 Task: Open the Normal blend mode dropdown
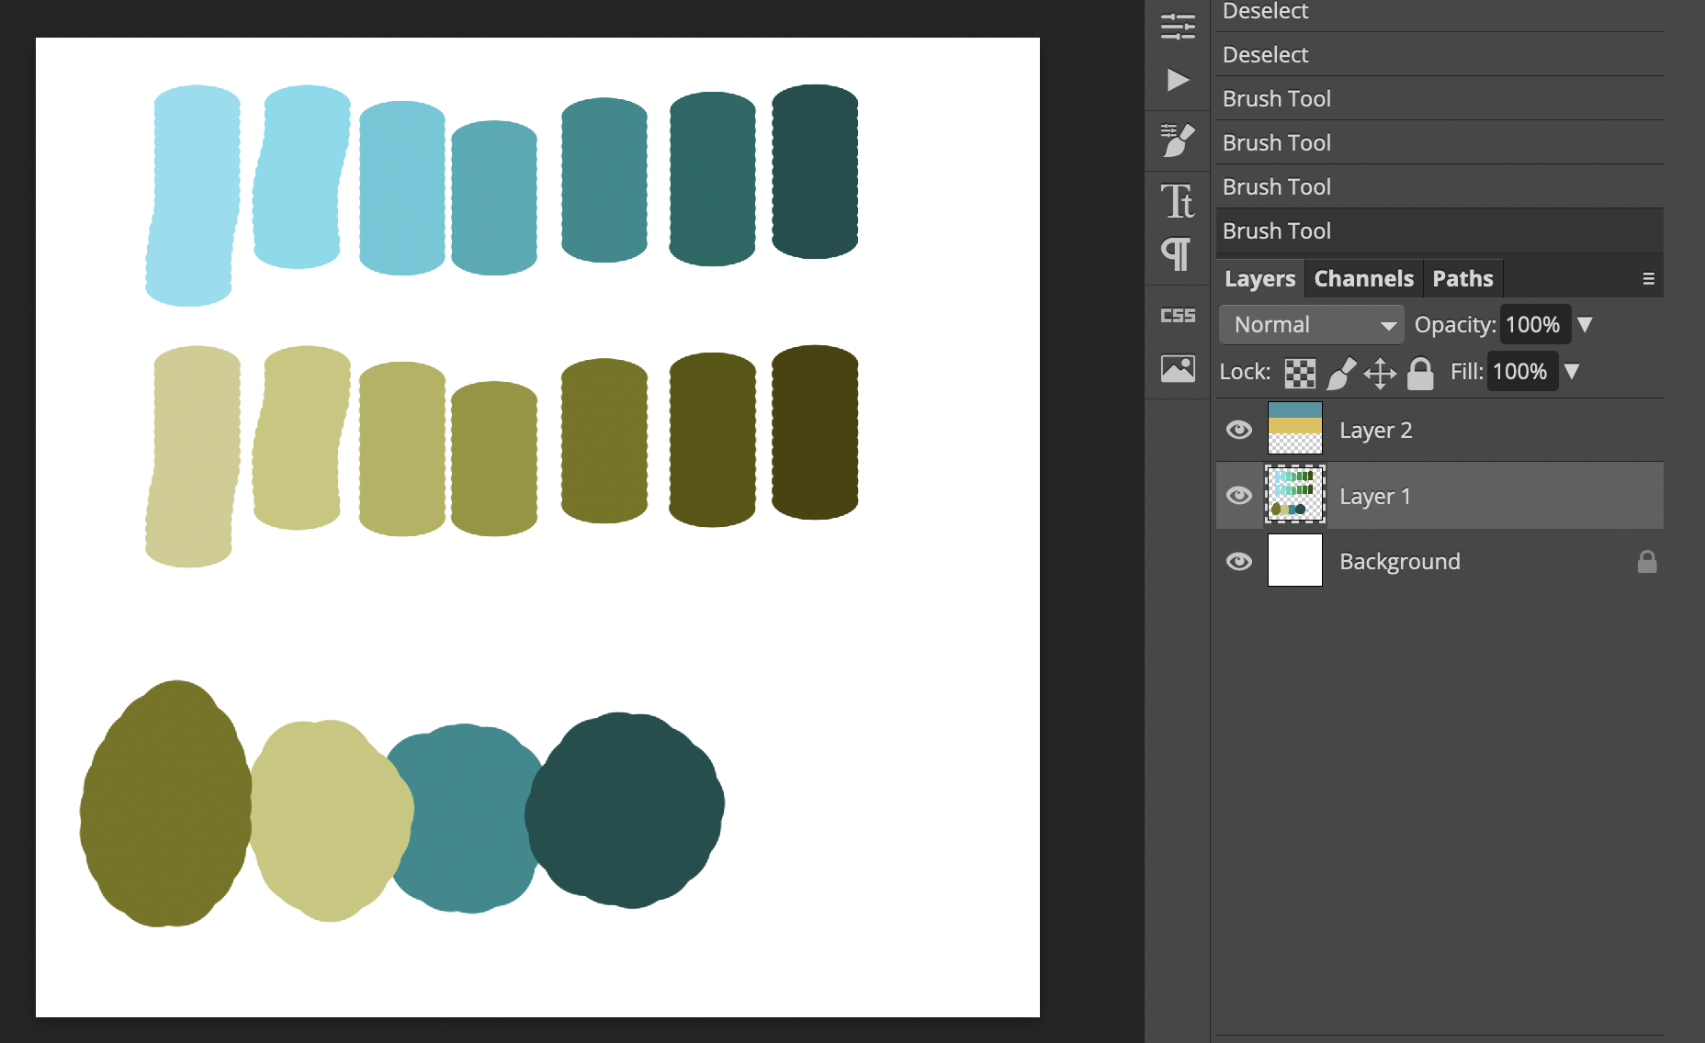click(x=1311, y=325)
